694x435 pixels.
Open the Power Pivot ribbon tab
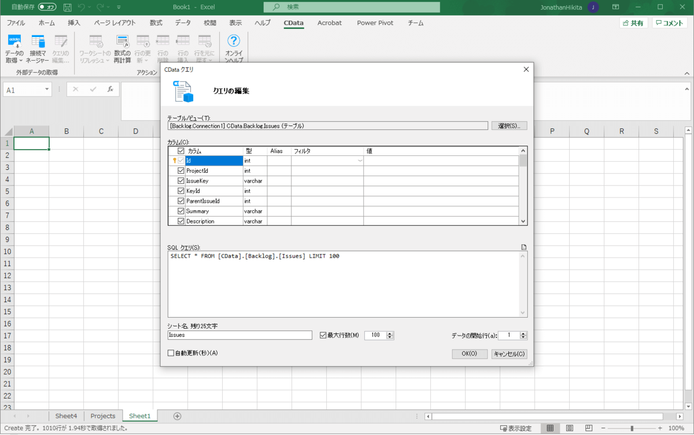pyautogui.click(x=375, y=23)
